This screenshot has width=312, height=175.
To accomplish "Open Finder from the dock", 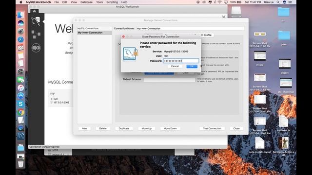I will [20, 15].
